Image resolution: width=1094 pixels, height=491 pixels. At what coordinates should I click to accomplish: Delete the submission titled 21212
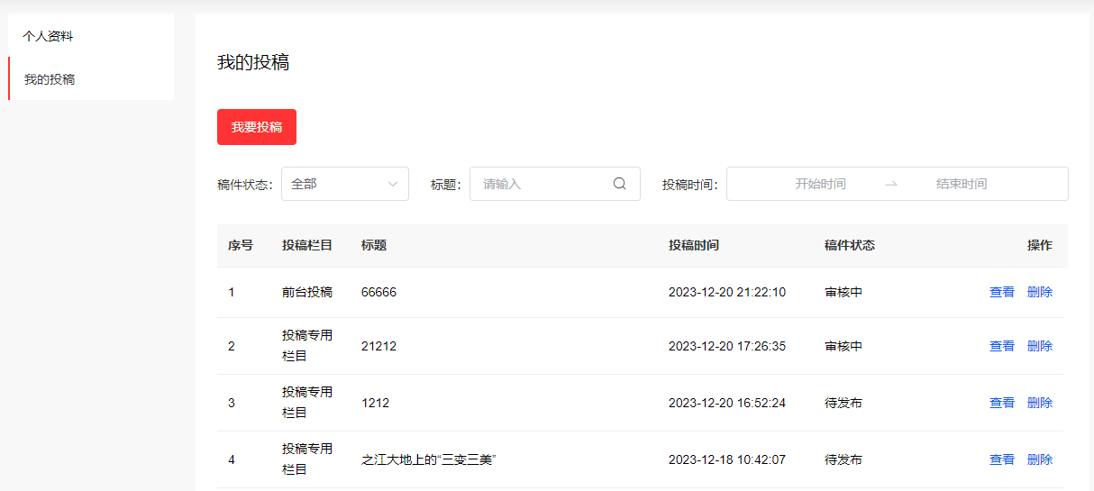(1039, 346)
